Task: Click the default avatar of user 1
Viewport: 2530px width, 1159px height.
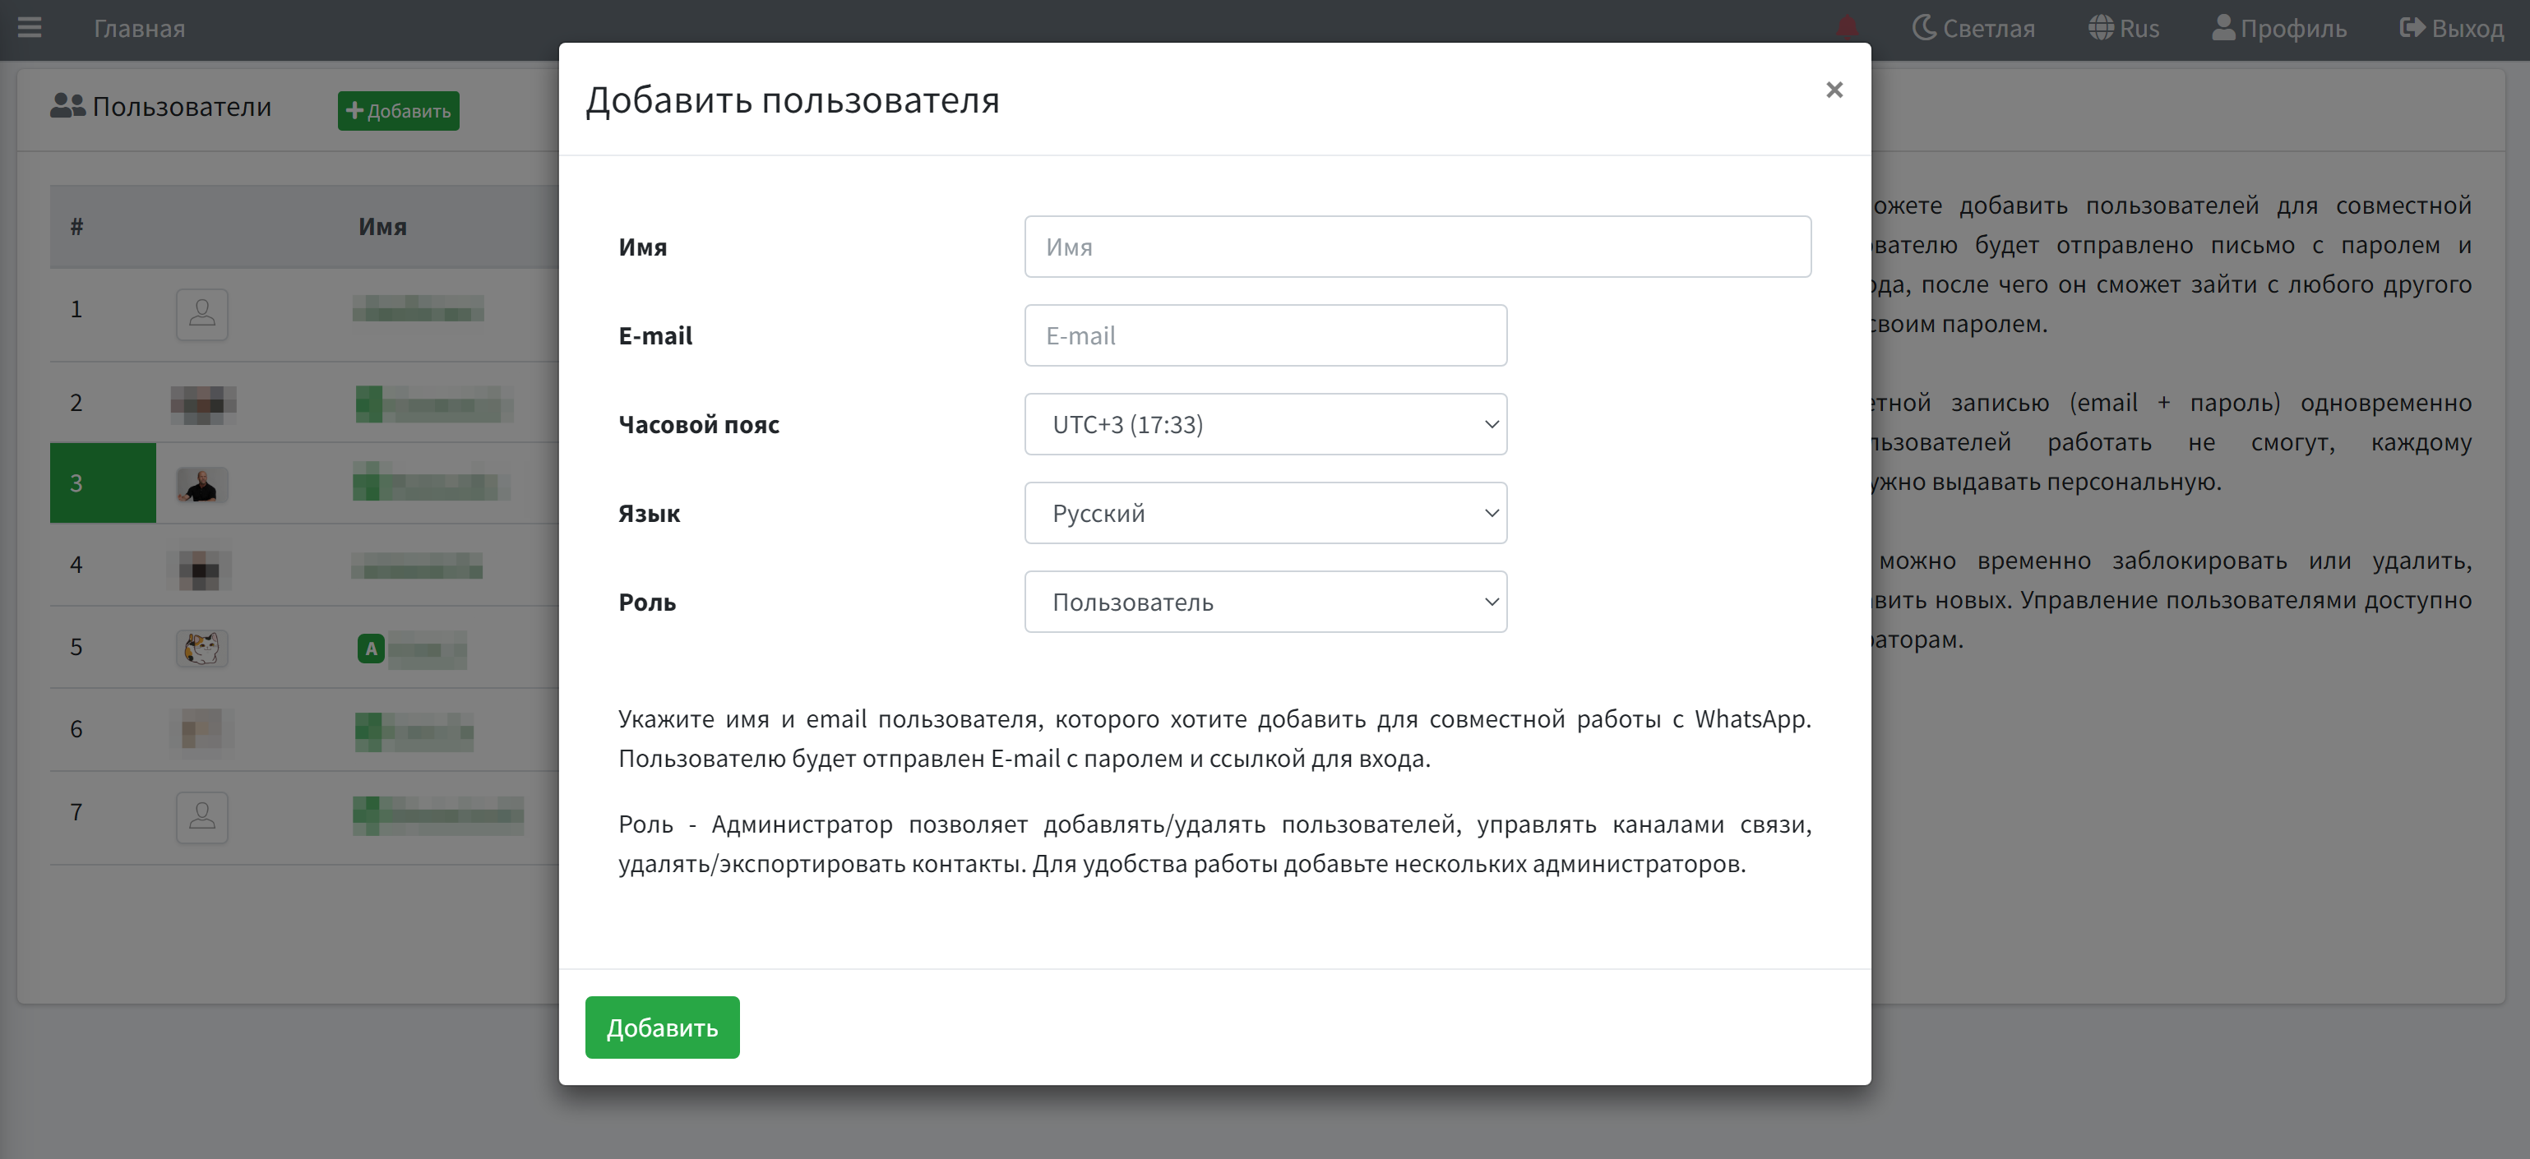Action: click(x=201, y=313)
